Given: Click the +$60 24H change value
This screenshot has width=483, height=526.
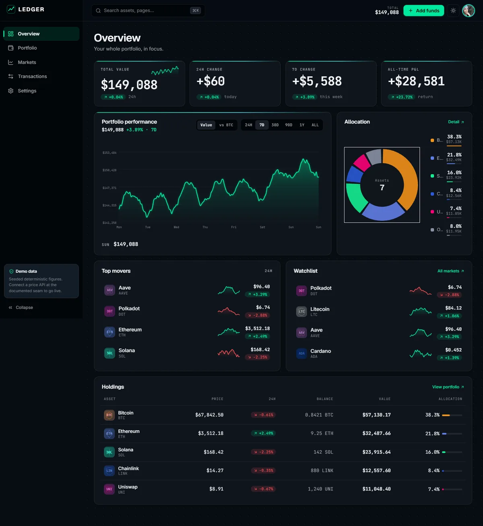Looking at the screenshot, I should [x=211, y=81].
